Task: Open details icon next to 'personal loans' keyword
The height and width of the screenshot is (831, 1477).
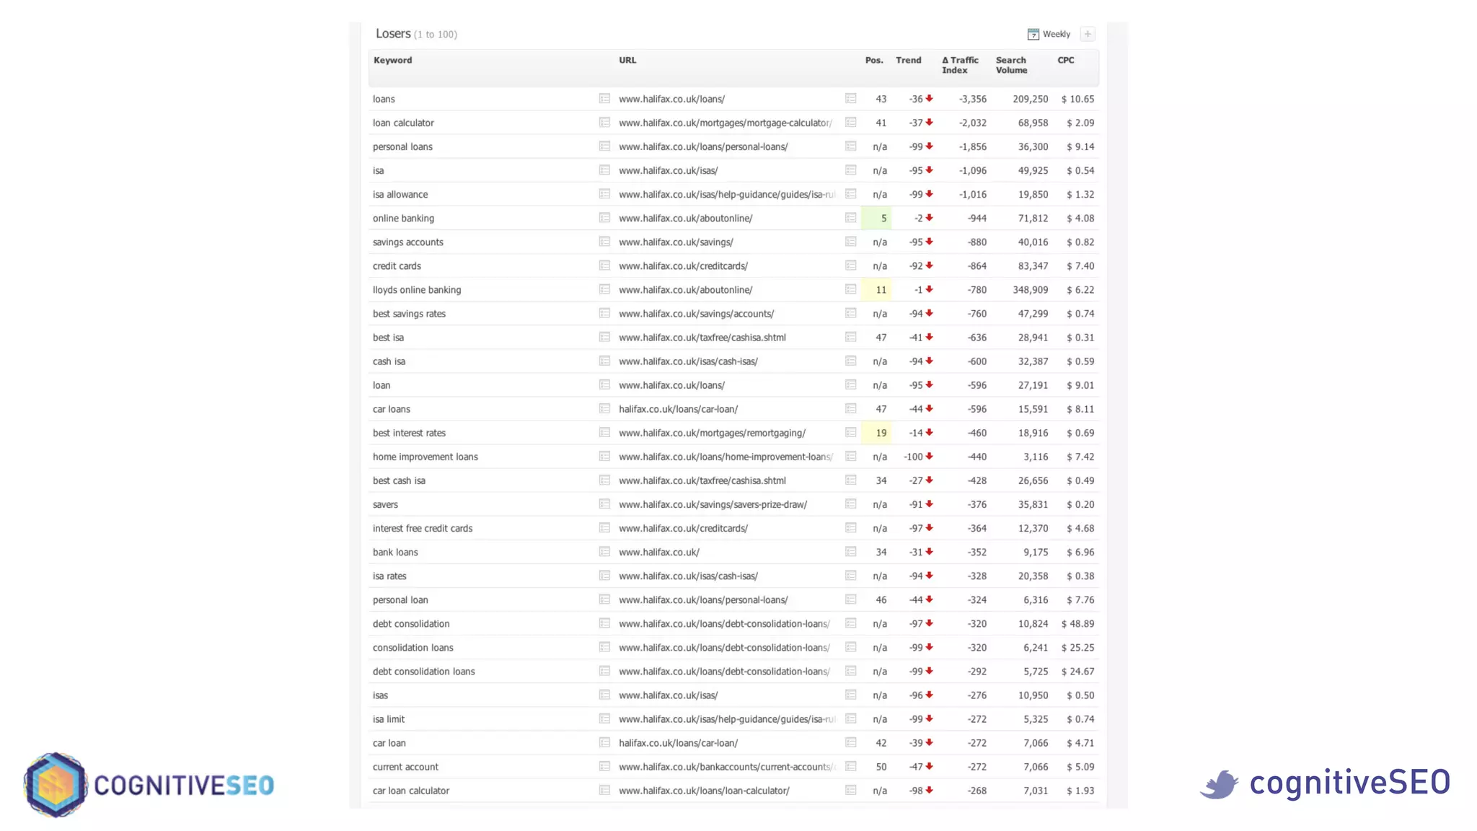Action: tap(604, 146)
